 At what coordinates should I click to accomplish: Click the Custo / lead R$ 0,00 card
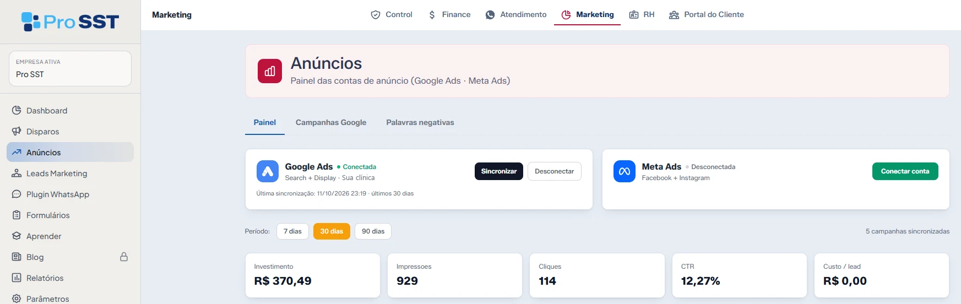point(882,275)
